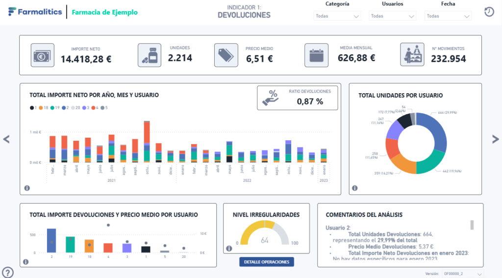Click the Media Mensual calendar icon
Image resolution: width=502 pixels, height=278 pixels.
point(316,55)
